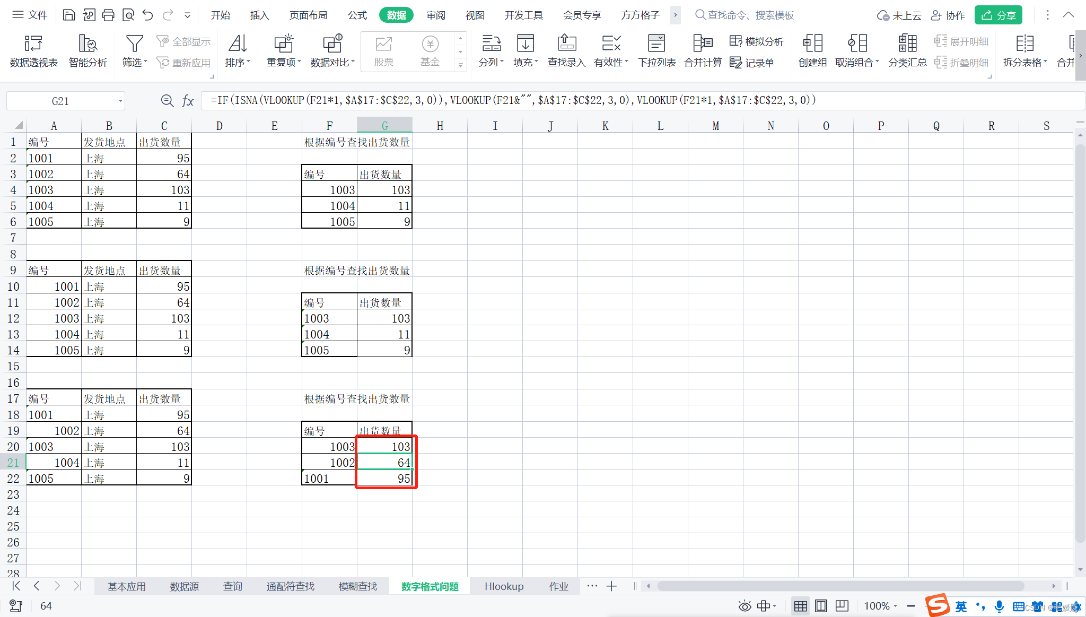
Task: Click the print preview icon
Action: click(x=128, y=15)
